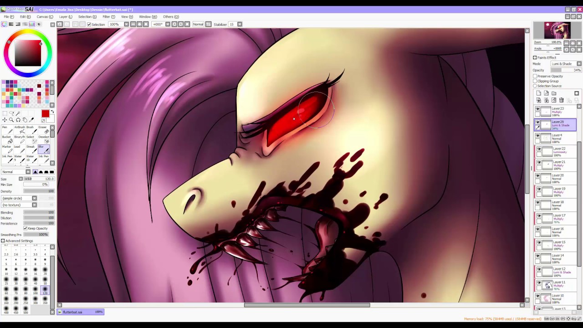This screenshot has height=328, width=583.
Task: Open the layer Mode dropdown Lumi & Shade
Action: tap(566, 64)
